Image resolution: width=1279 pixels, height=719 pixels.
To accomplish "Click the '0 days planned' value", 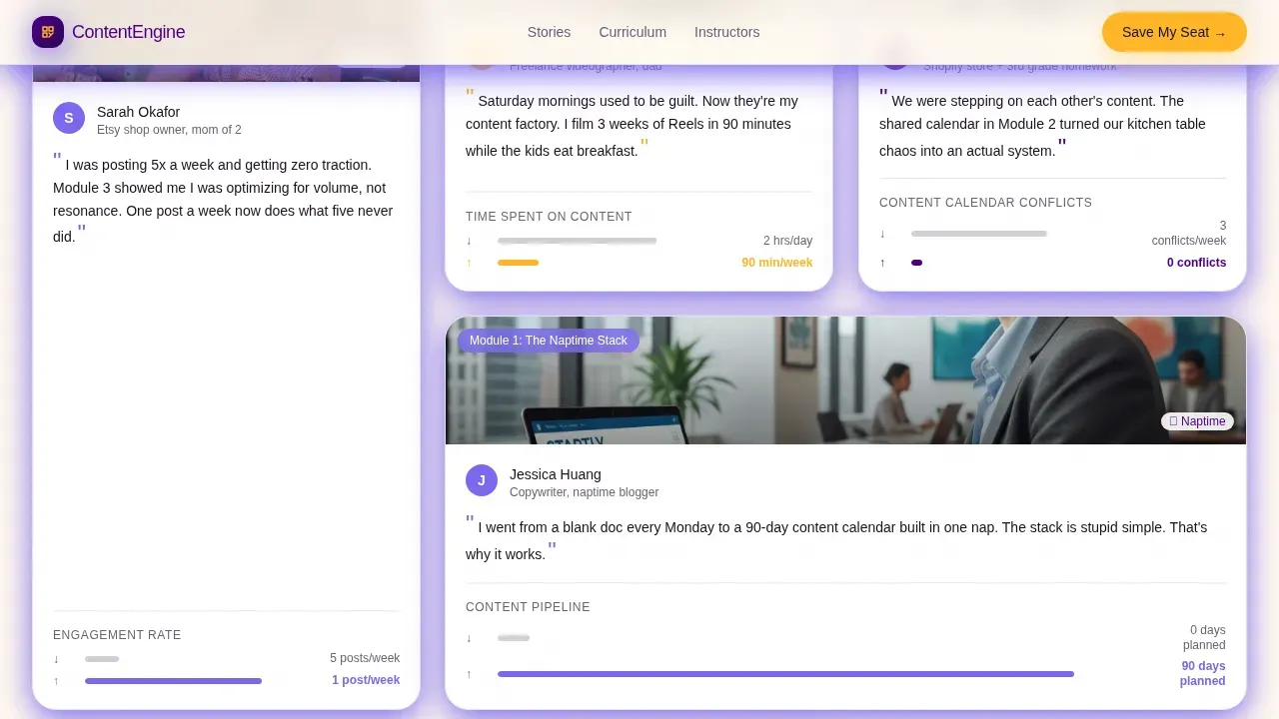I will (x=1204, y=638).
